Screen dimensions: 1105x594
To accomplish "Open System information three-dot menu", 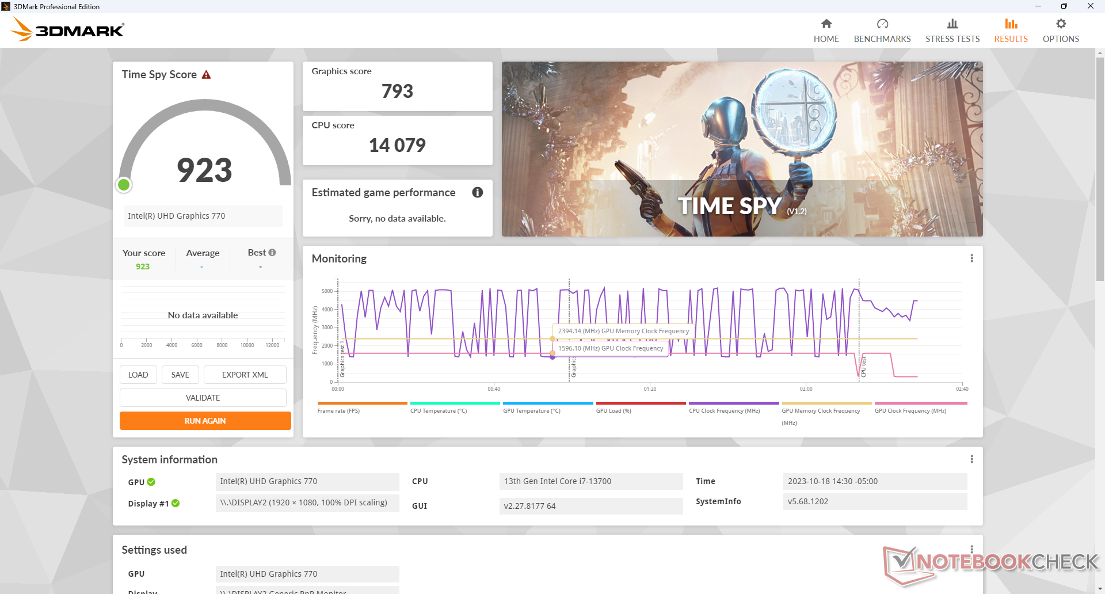I will click(x=971, y=459).
